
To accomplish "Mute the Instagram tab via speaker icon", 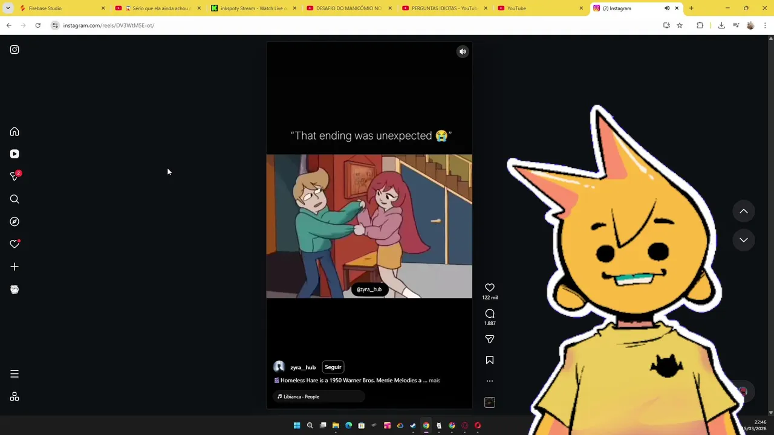I will (x=667, y=8).
